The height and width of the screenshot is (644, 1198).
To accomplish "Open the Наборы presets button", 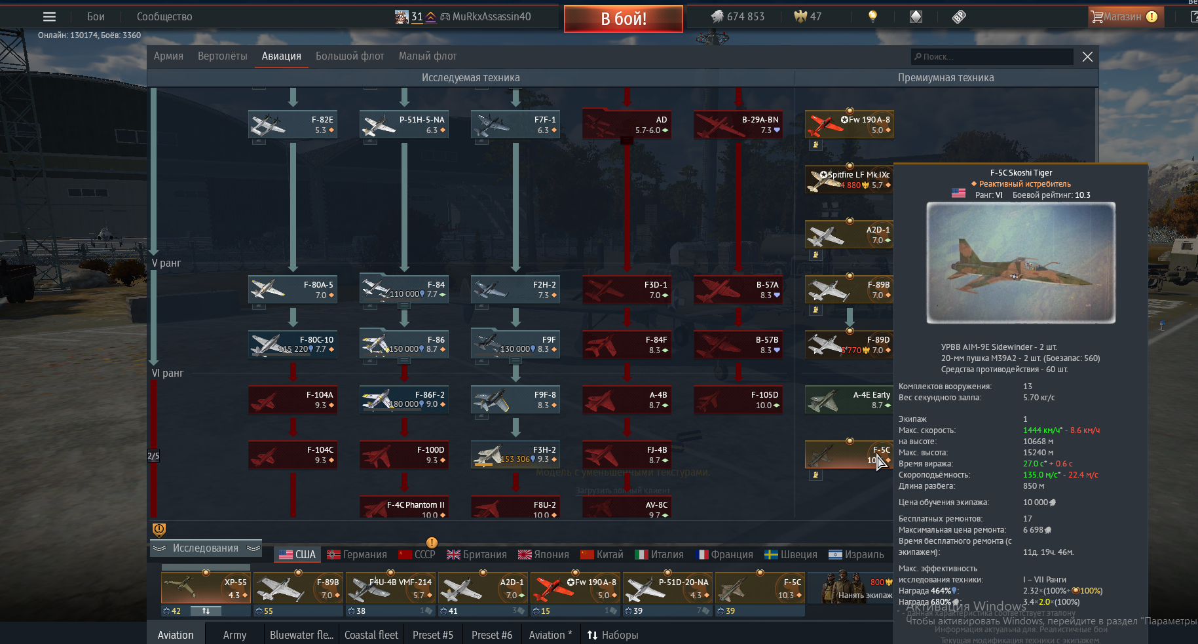I will pyautogui.click(x=612, y=635).
